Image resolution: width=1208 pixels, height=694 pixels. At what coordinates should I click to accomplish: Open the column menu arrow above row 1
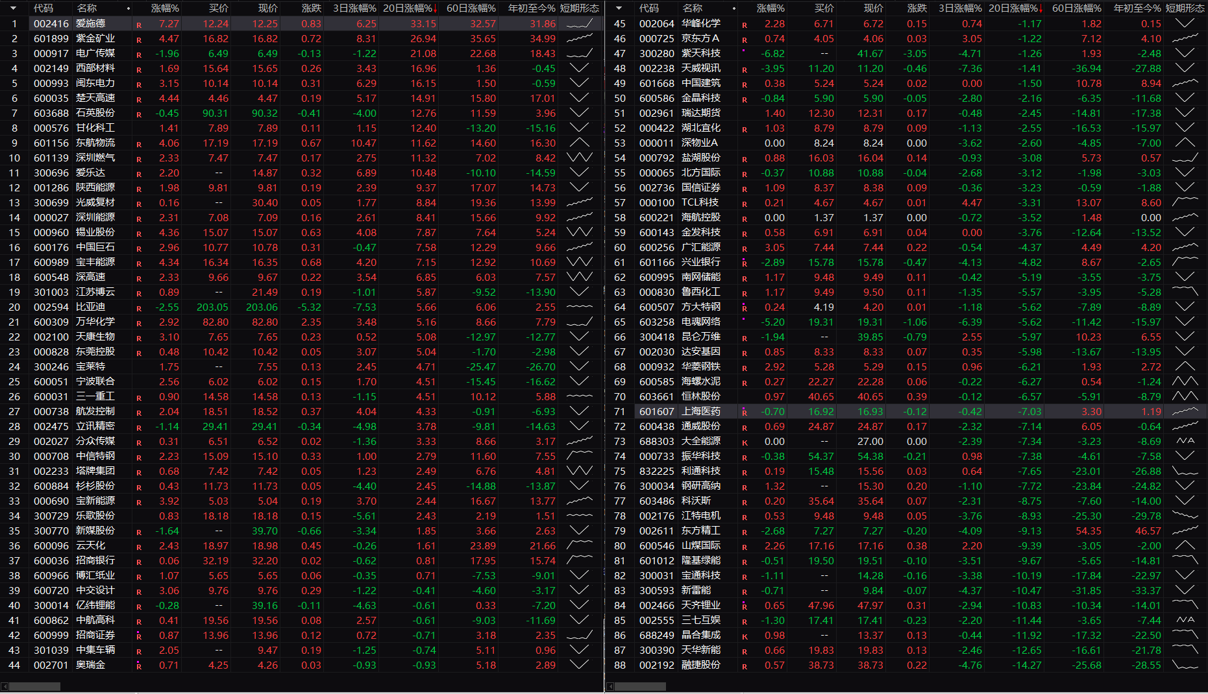pyautogui.click(x=13, y=8)
